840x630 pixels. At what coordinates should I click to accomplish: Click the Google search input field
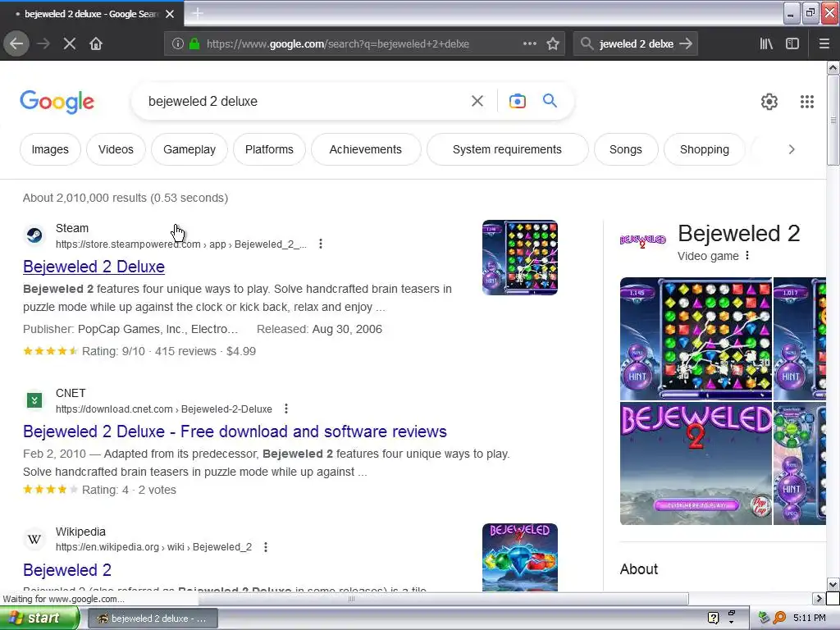tap(305, 101)
